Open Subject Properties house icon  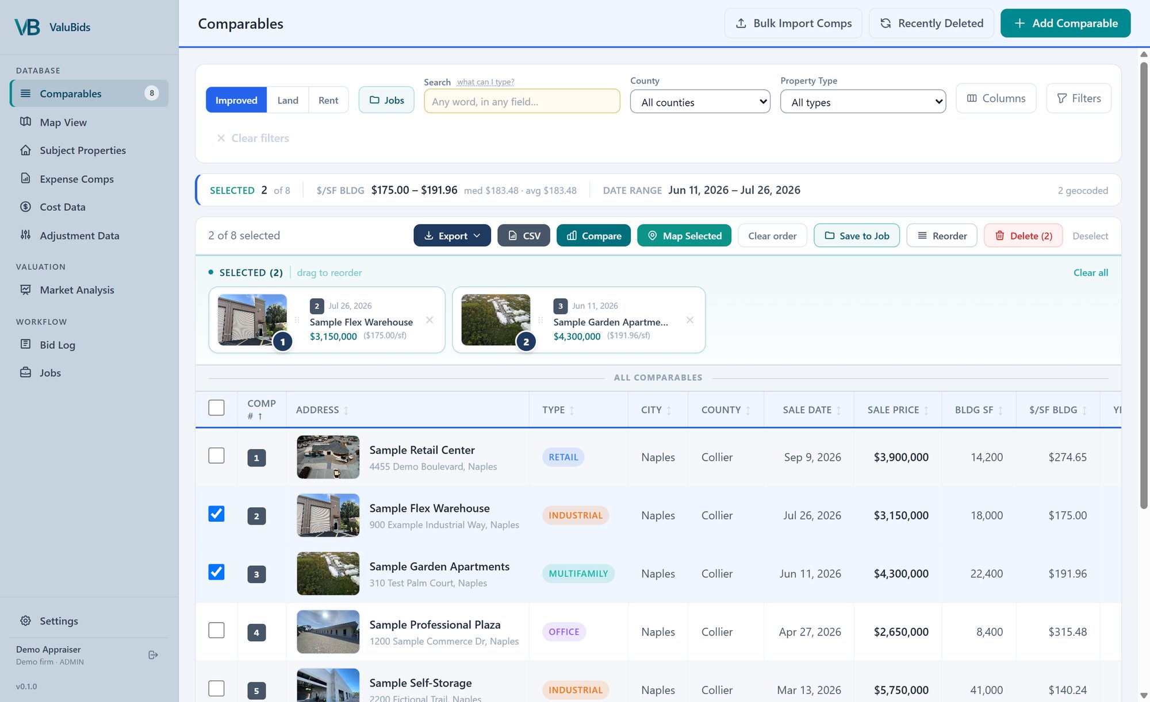25,150
